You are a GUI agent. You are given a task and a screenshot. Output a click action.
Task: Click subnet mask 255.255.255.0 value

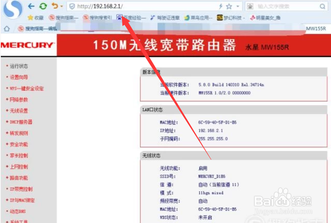point(213,139)
